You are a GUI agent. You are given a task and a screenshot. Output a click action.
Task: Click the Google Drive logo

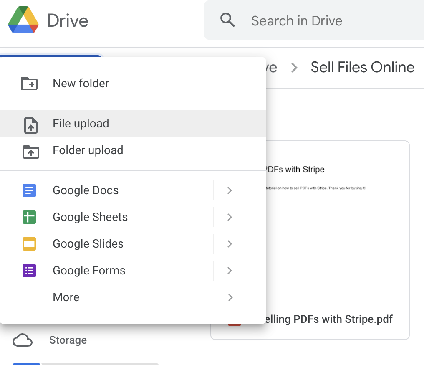tap(23, 20)
